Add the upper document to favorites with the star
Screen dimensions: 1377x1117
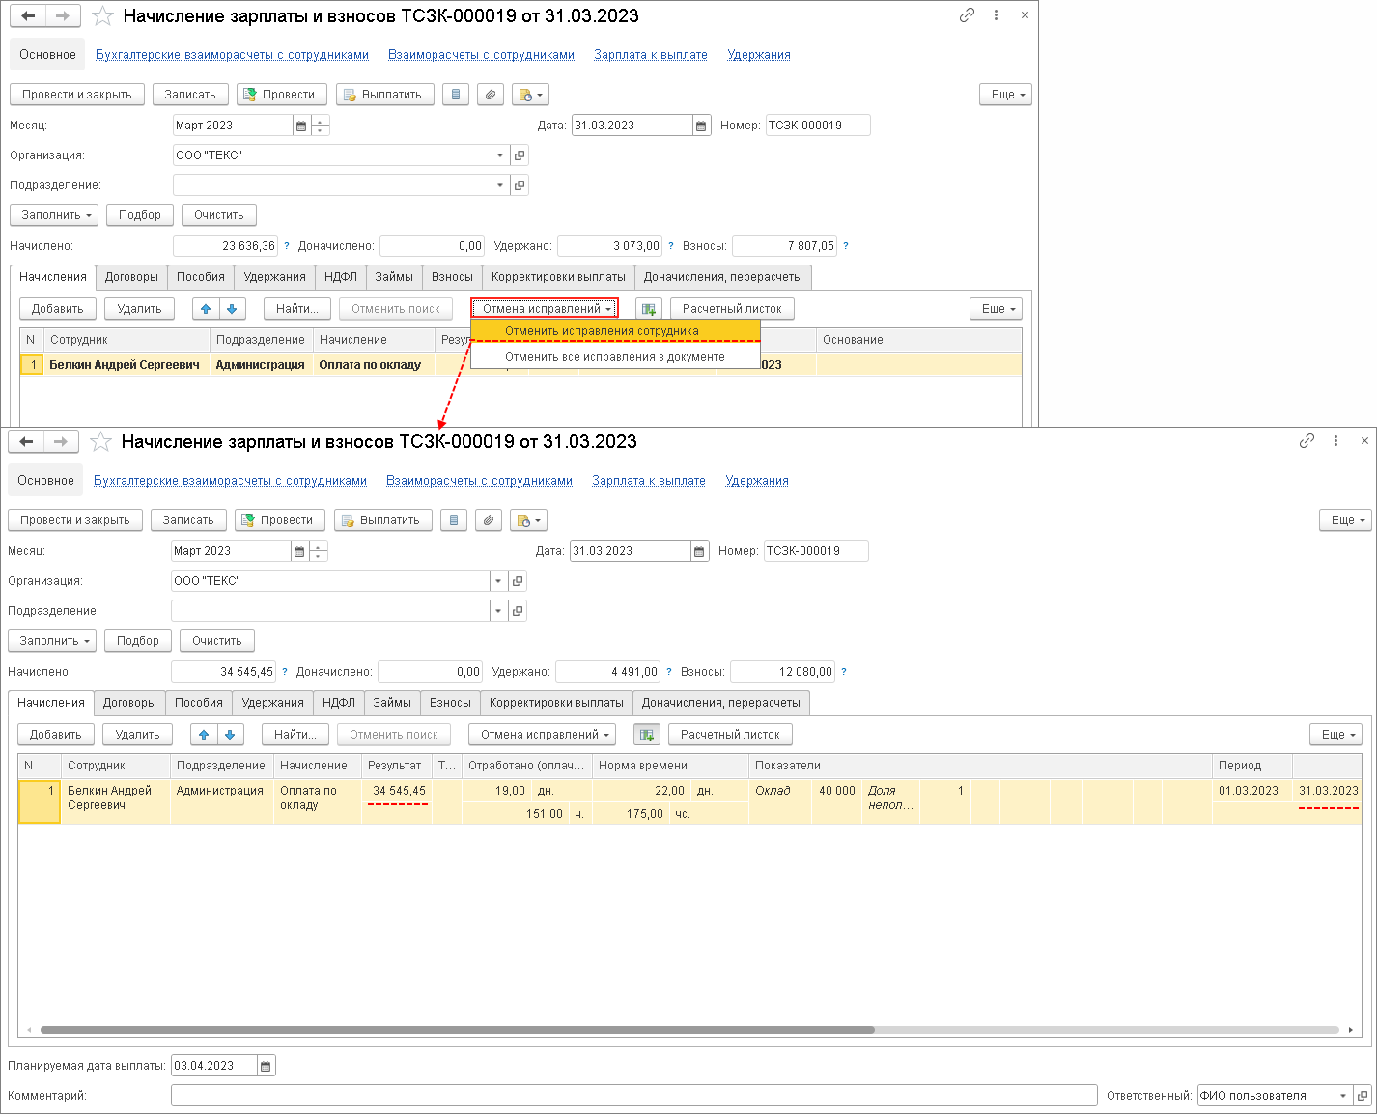pyautogui.click(x=102, y=16)
